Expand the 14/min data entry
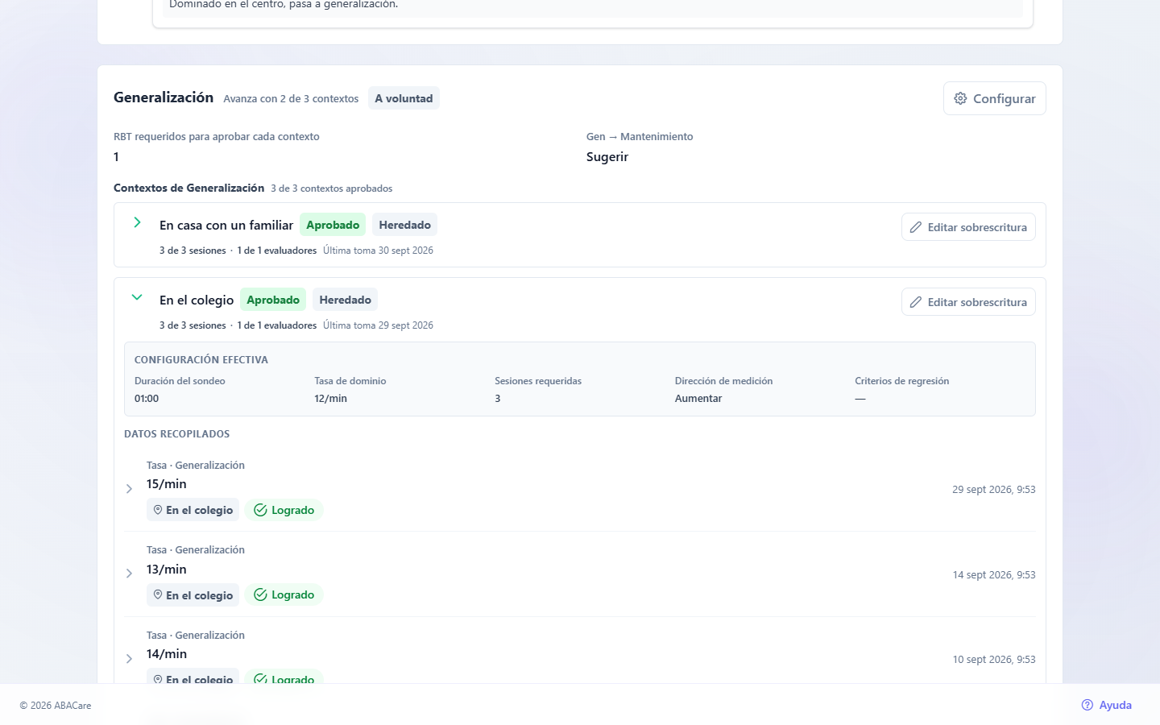1160x725 pixels. coord(129,659)
